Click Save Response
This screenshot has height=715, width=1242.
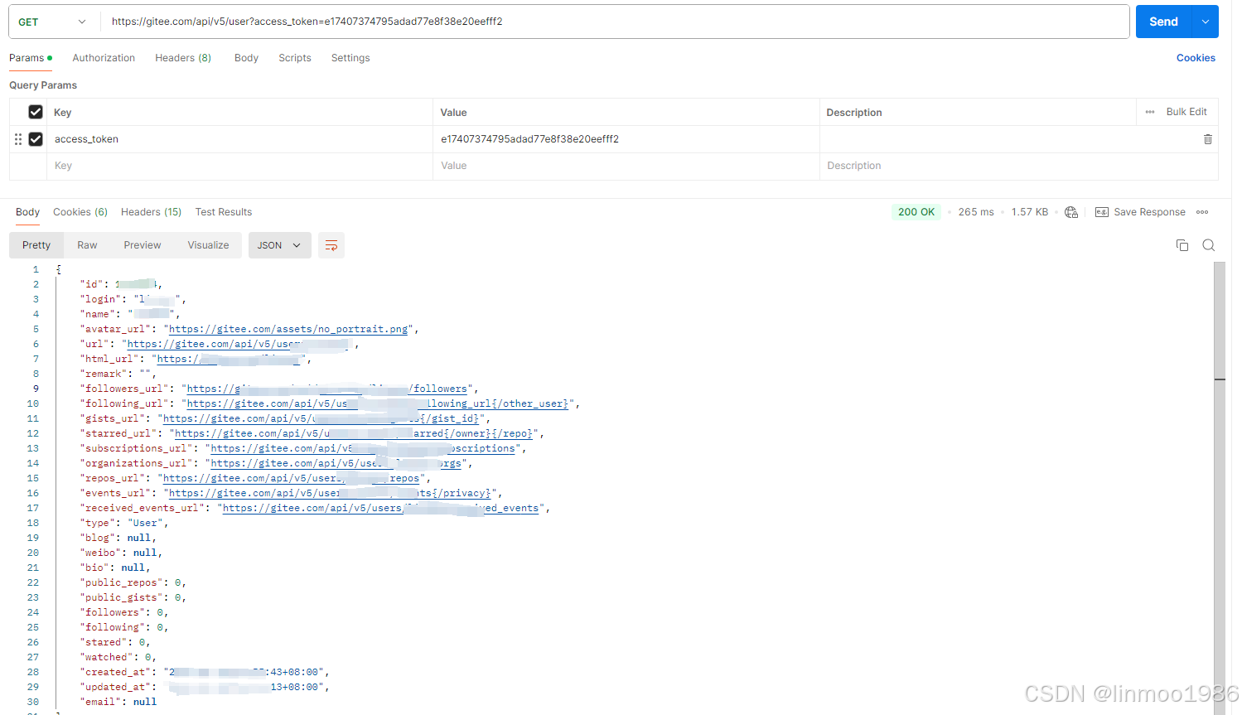[x=1141, y=212]
